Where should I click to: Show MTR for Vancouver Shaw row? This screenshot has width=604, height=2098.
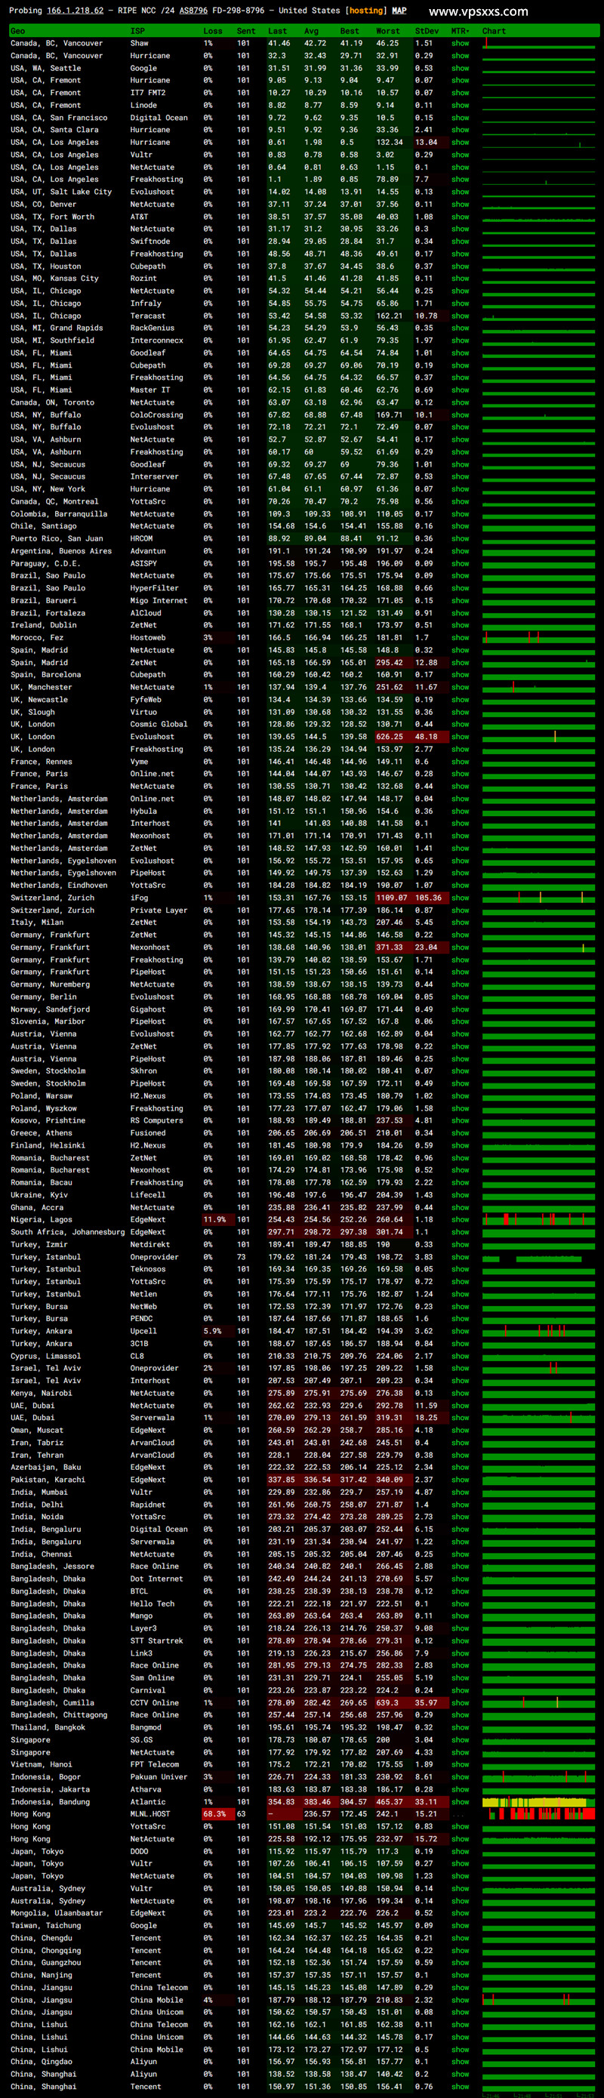[x=461, y=43]
